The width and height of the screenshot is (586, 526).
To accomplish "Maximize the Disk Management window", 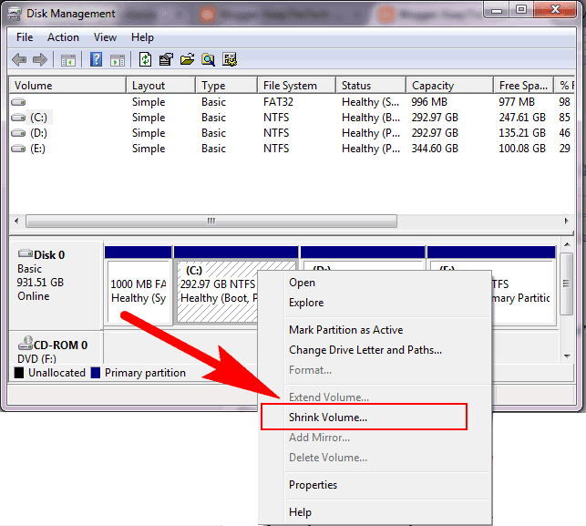I will [521, 10].
